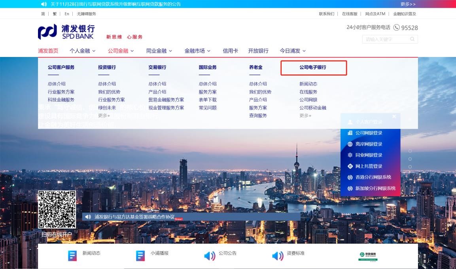Viewport: 456px width, 269px height.
Task: Switch language to 简 simplified Chinese
Action: coord(43,14)
